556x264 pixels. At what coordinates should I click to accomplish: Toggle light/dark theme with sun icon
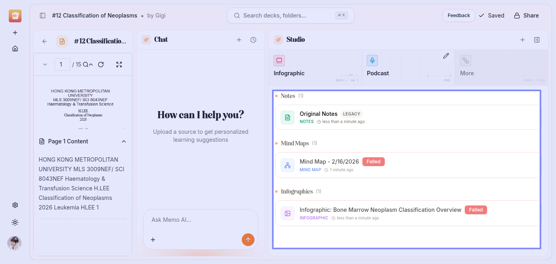click(15, 222)
